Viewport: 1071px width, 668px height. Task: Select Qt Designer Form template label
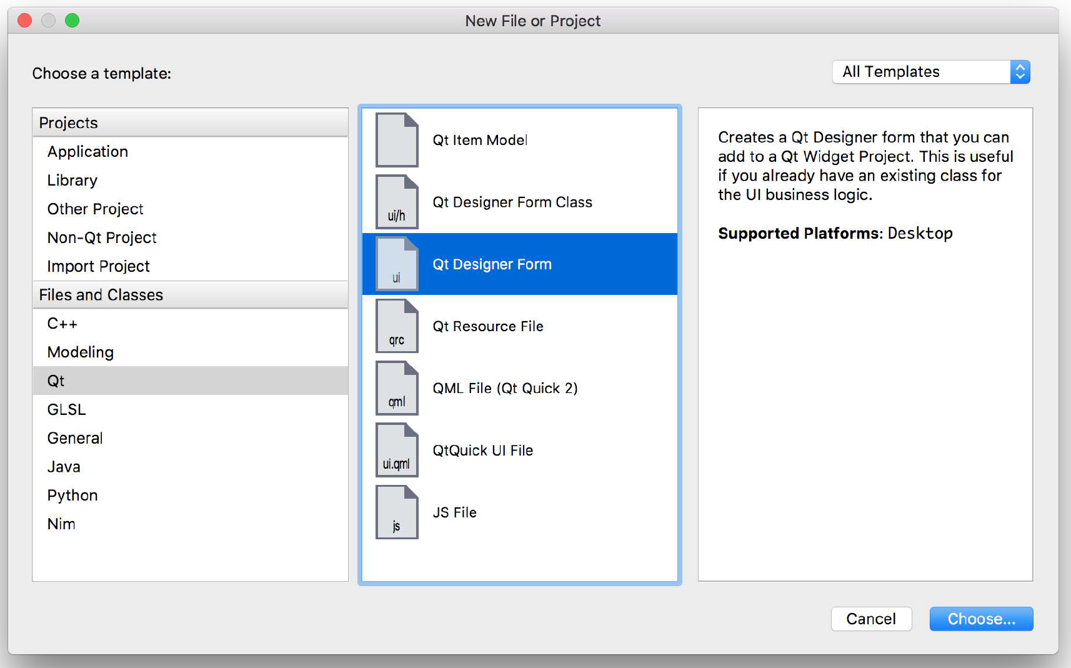tap(492, 264)
